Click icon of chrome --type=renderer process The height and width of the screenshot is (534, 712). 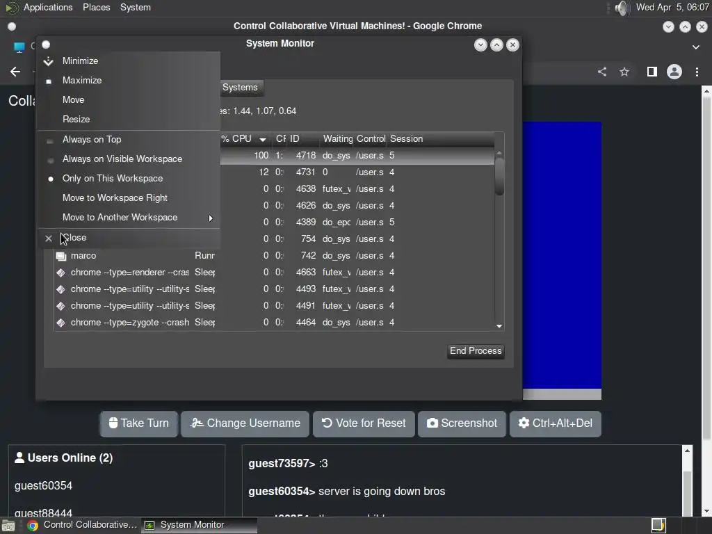tap(61, 273)
